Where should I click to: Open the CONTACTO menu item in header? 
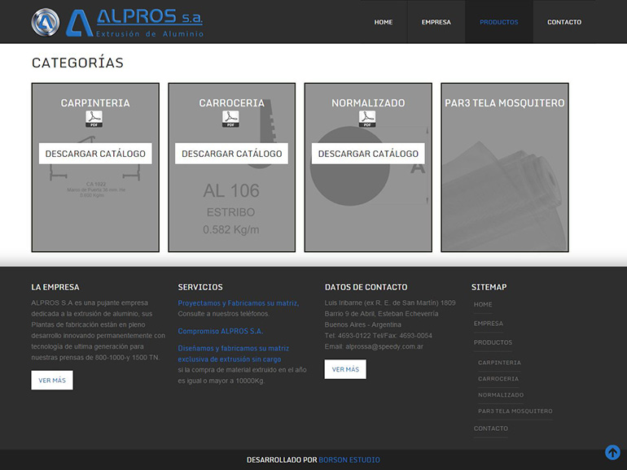click(x=564, y=22)
